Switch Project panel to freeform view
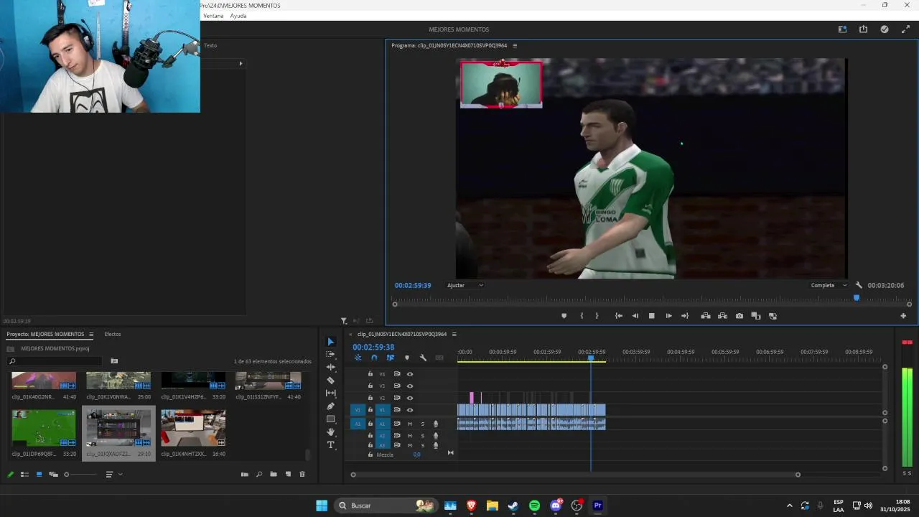Viewport: 919px width, 517px height. 53,475
